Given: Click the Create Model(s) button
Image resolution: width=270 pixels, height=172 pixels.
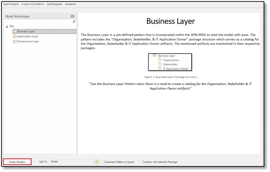Looking at the screenshot, I should point(17,162).
